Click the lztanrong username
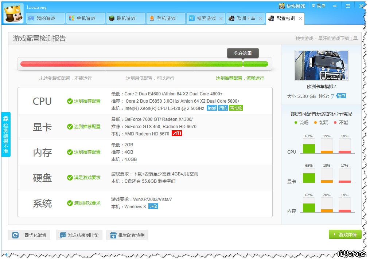This screenshot has height=261, width=370. [36, 7]
